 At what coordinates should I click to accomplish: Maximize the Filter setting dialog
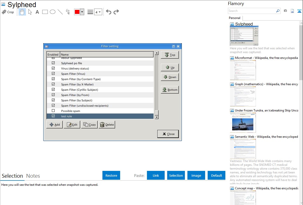coord(174,46)
